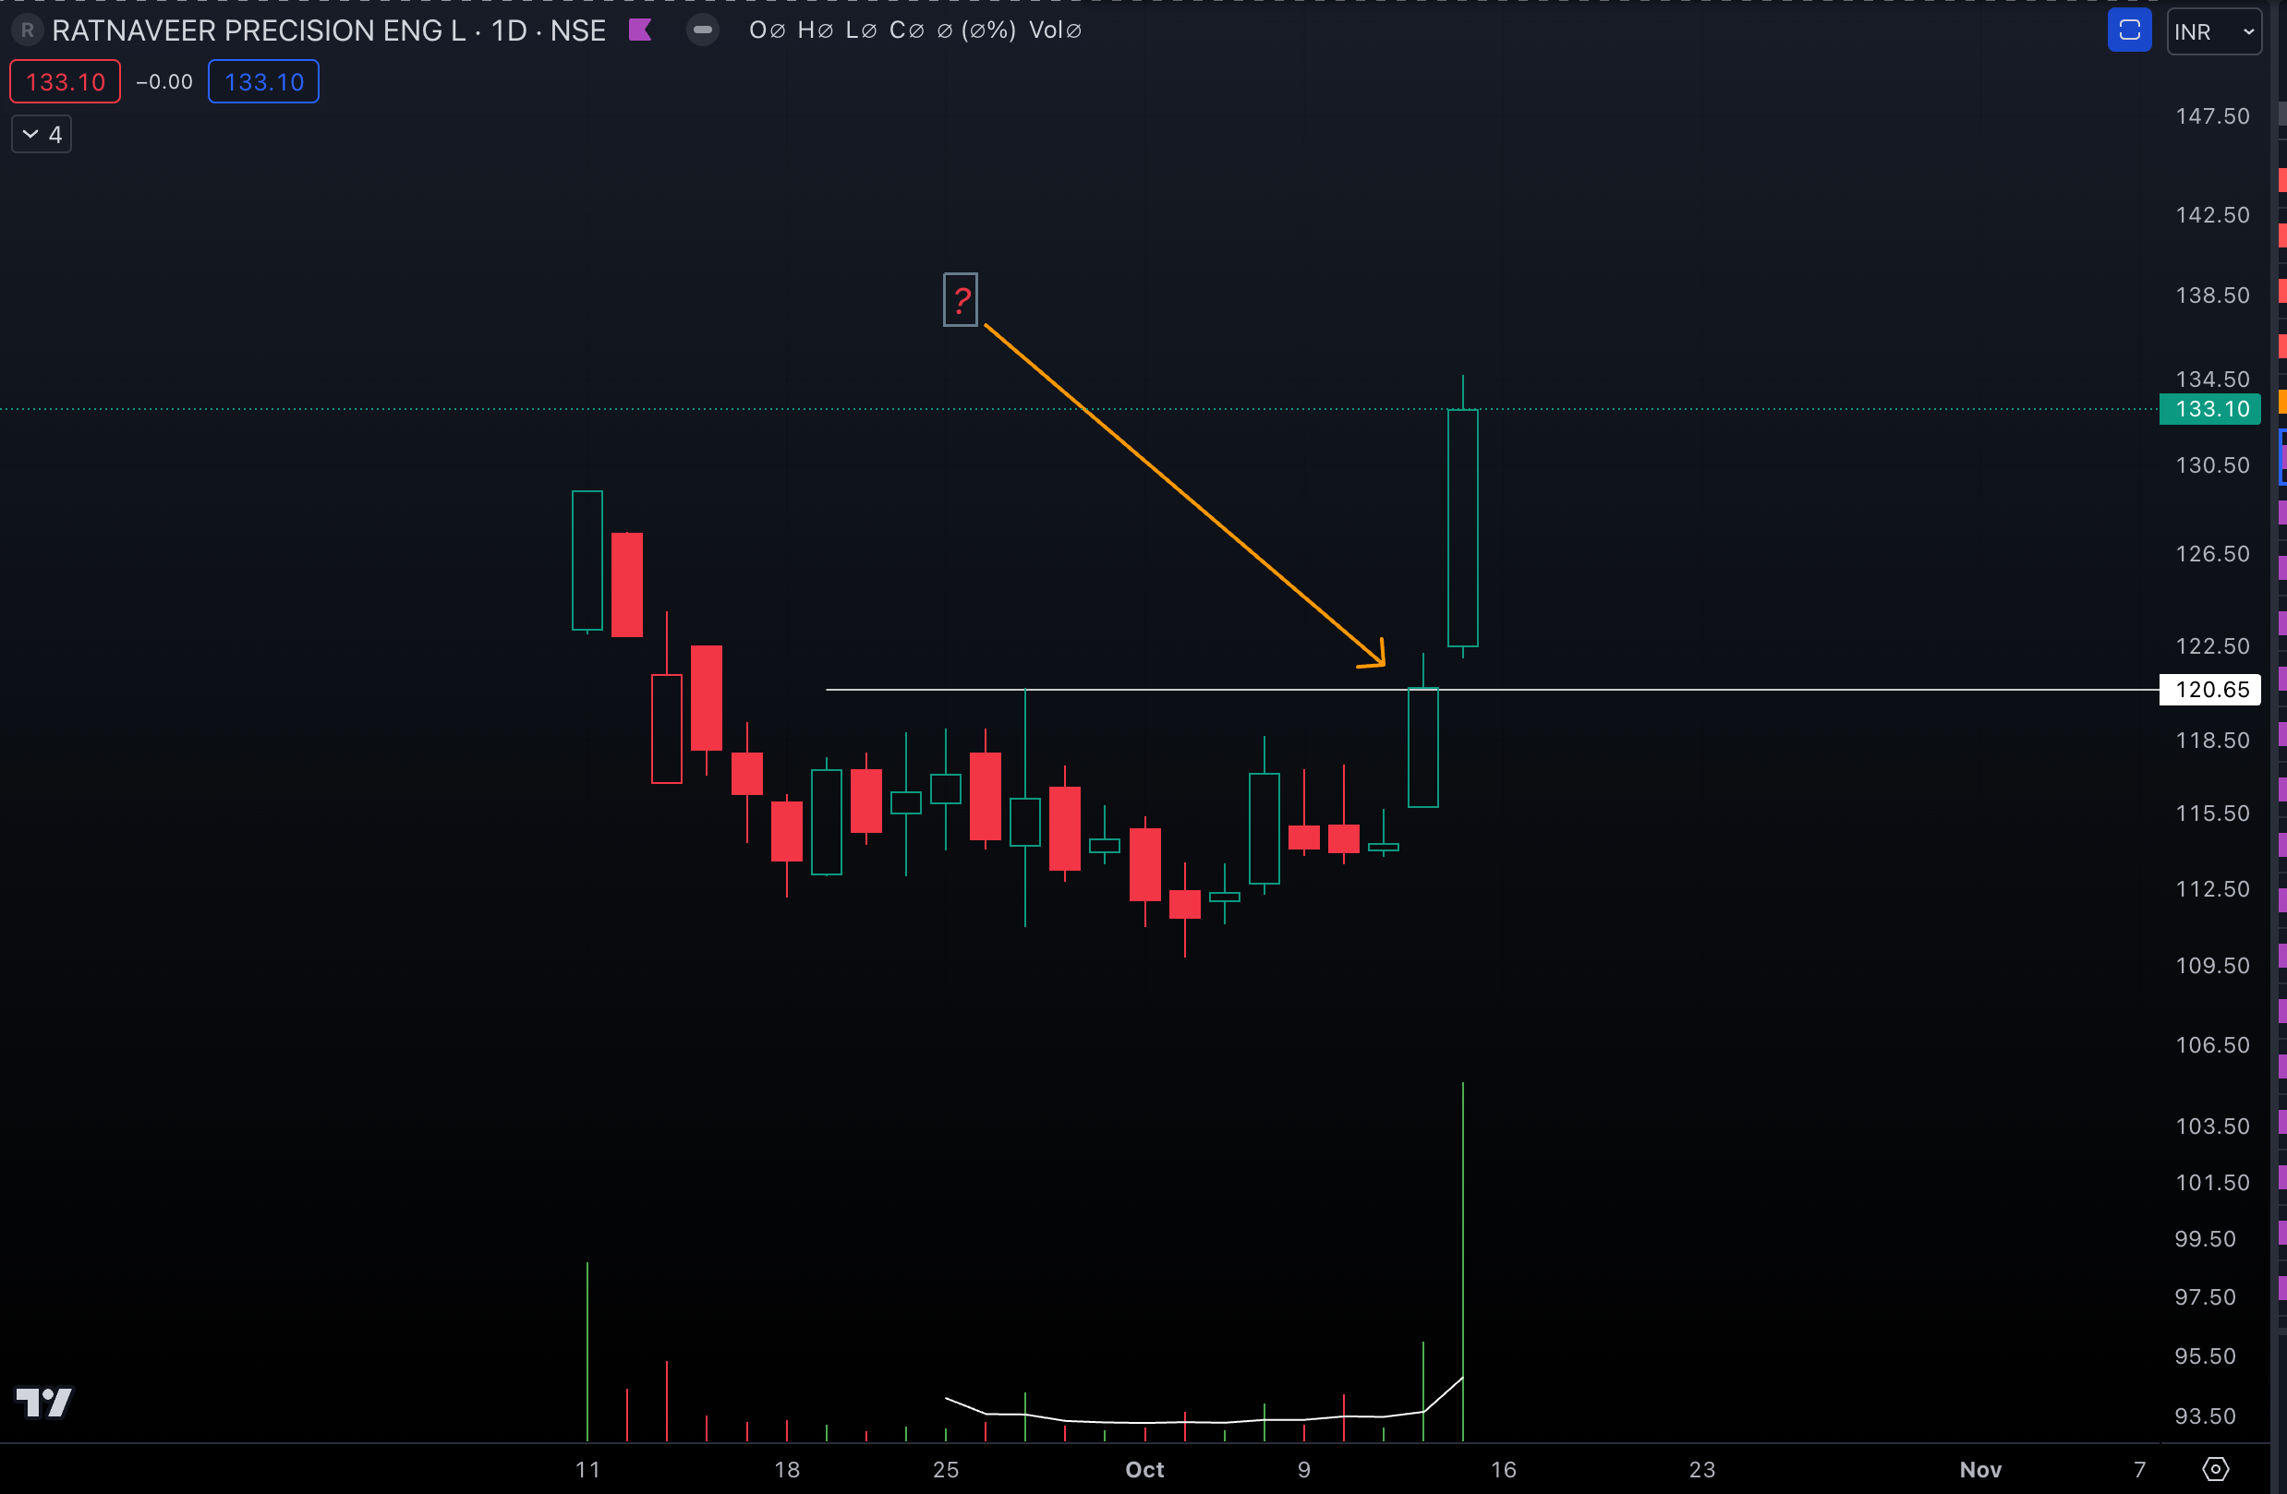Click the blue 133.10 buy price button

tap(263, 81)
